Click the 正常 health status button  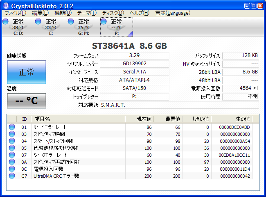pyautogui.click(x=27, y=72)
